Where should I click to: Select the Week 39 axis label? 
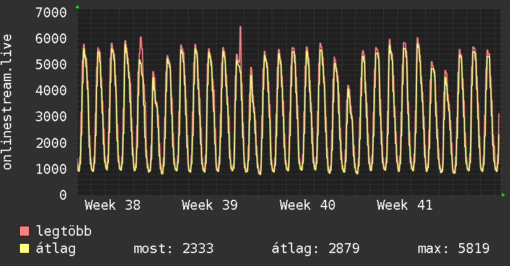[210, 205]
